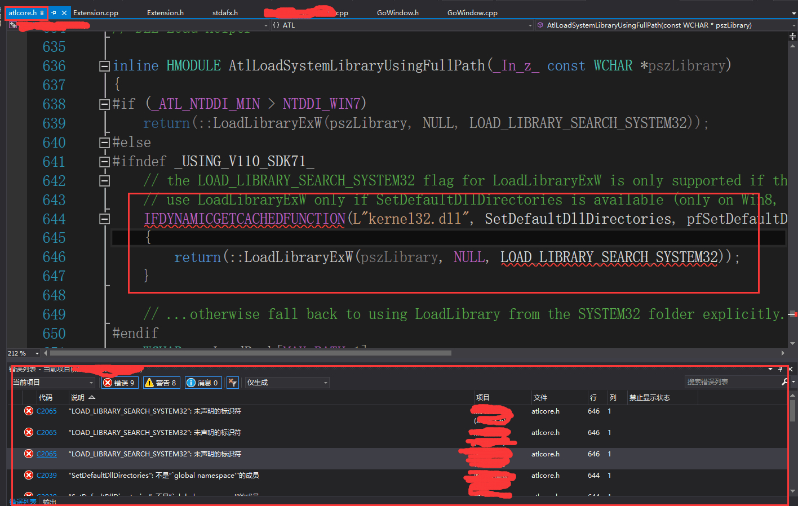Viewport: 798px width, 506px height.
Task: Click the file cell atlcore.h in C2039 row
Action: tap(546, 476)
